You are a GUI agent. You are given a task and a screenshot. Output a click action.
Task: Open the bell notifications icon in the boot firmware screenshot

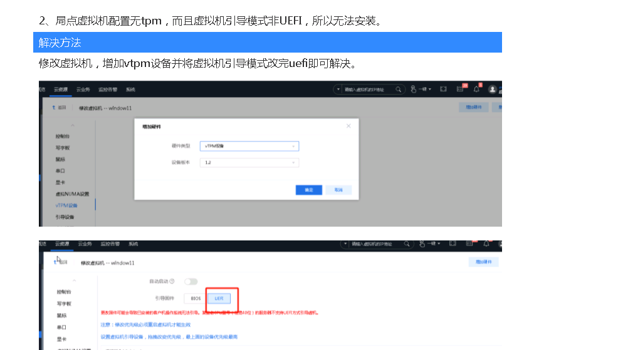pos(486,244)
